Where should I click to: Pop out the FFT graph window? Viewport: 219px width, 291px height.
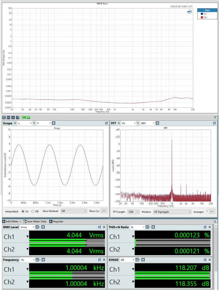(214, 123)
